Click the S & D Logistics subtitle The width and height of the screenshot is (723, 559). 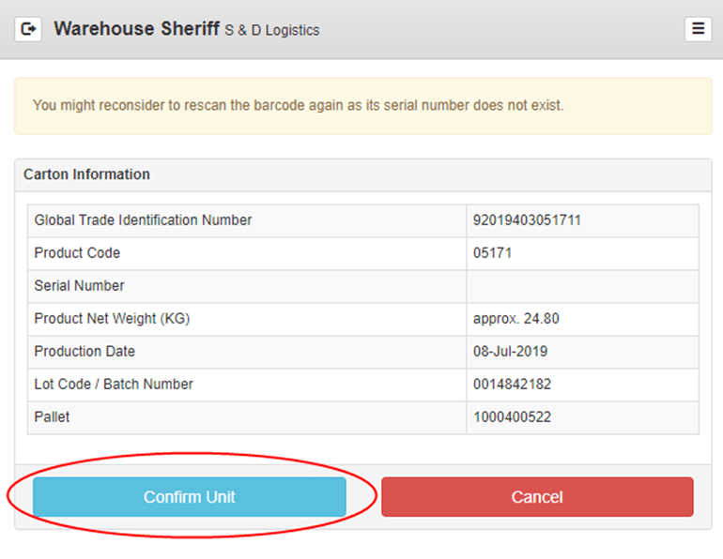pyautogui.click(x=272, y=30)
